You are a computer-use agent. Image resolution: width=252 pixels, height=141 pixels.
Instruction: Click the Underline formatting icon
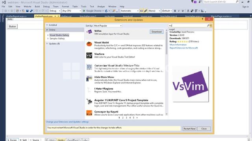183,11
